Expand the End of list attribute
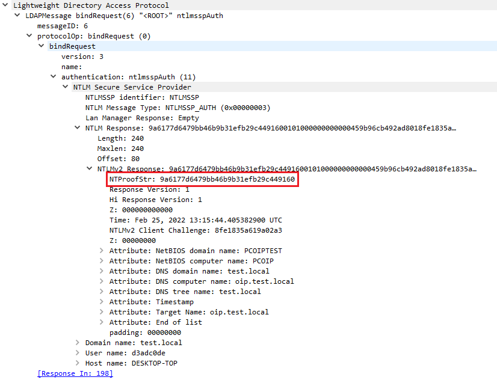The height and width of the screenshot is (383, 497). [102, 322]
